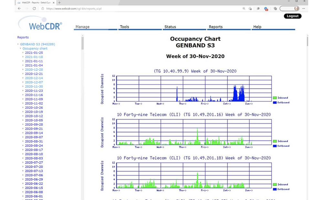Open the 2020-12-14 occupancy report
Screen dimensions: 323x200
coord(34,78)
